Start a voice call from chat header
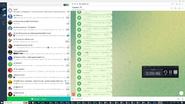Image resolution: width=185 pixels, height=104 pixels. pos(175,8)
